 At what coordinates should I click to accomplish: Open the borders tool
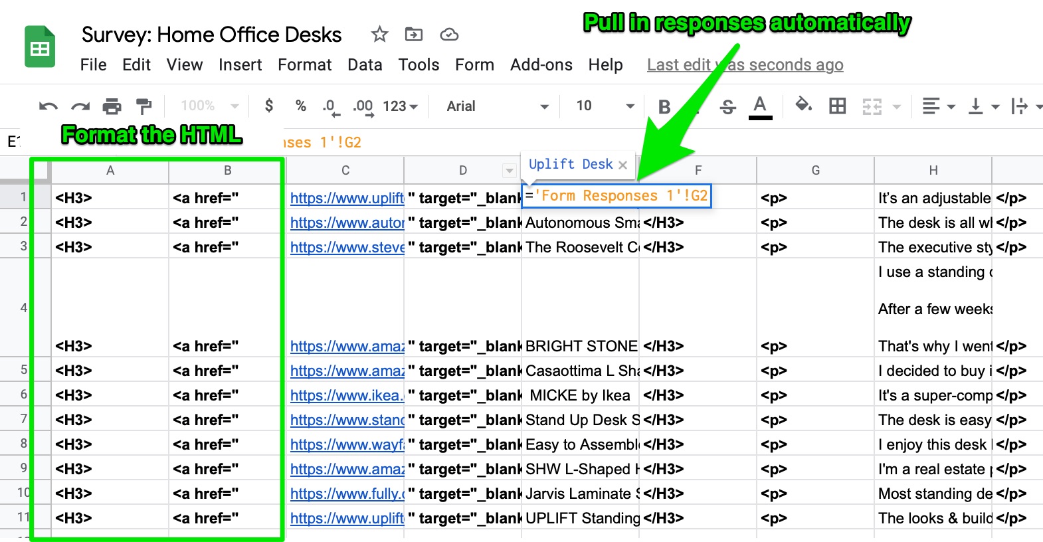pos(838,106)
